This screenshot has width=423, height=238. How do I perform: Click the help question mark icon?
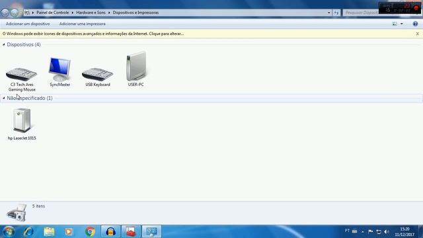[x=415, y=24]
